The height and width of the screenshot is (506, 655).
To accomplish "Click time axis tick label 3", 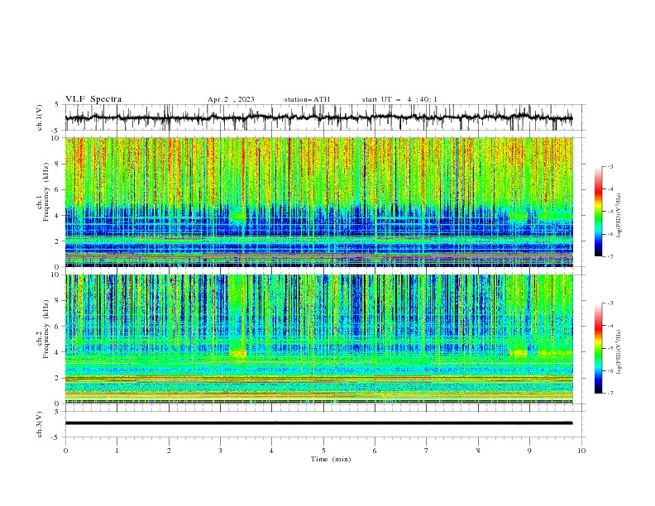I will [x=220, y=451].
